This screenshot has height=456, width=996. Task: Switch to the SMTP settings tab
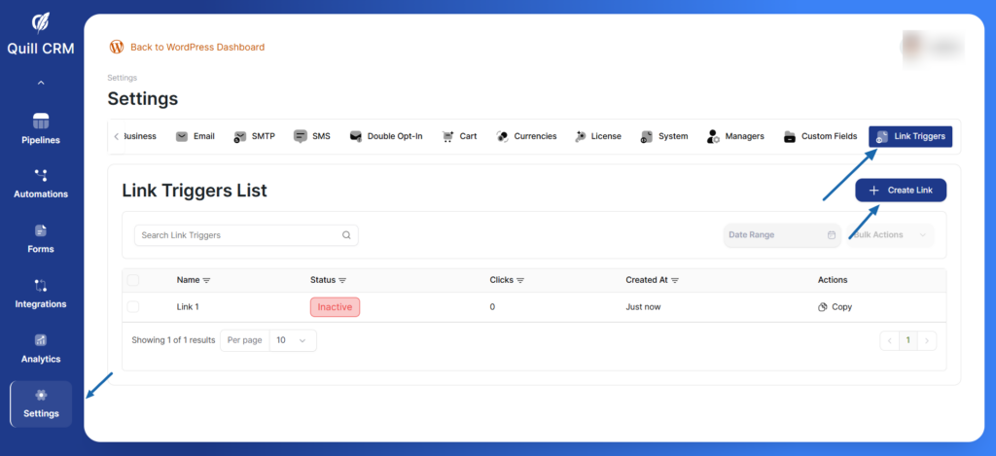coord(255,136)
